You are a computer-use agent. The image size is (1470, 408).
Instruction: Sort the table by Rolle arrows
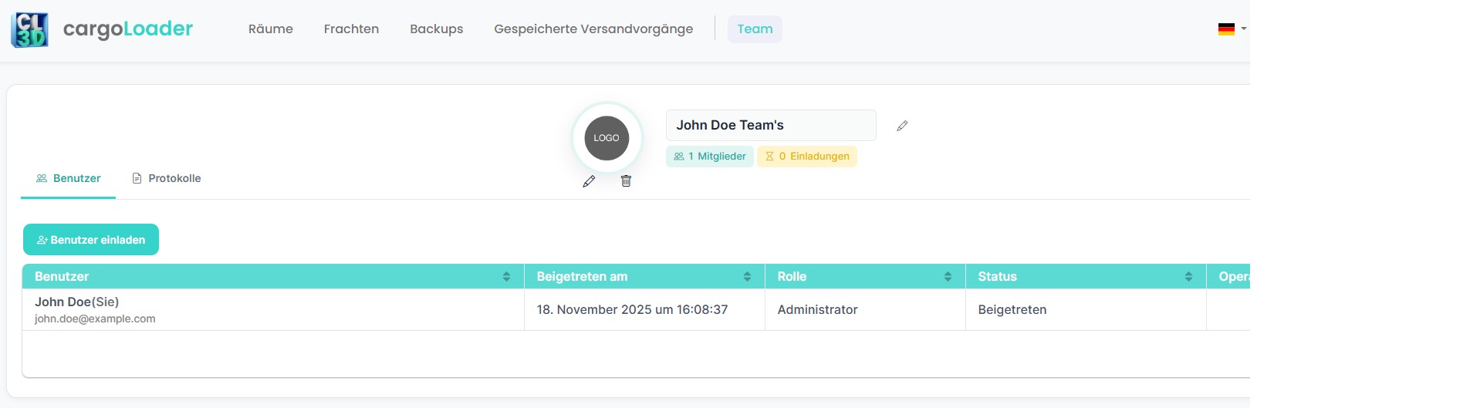click(948, 277)
